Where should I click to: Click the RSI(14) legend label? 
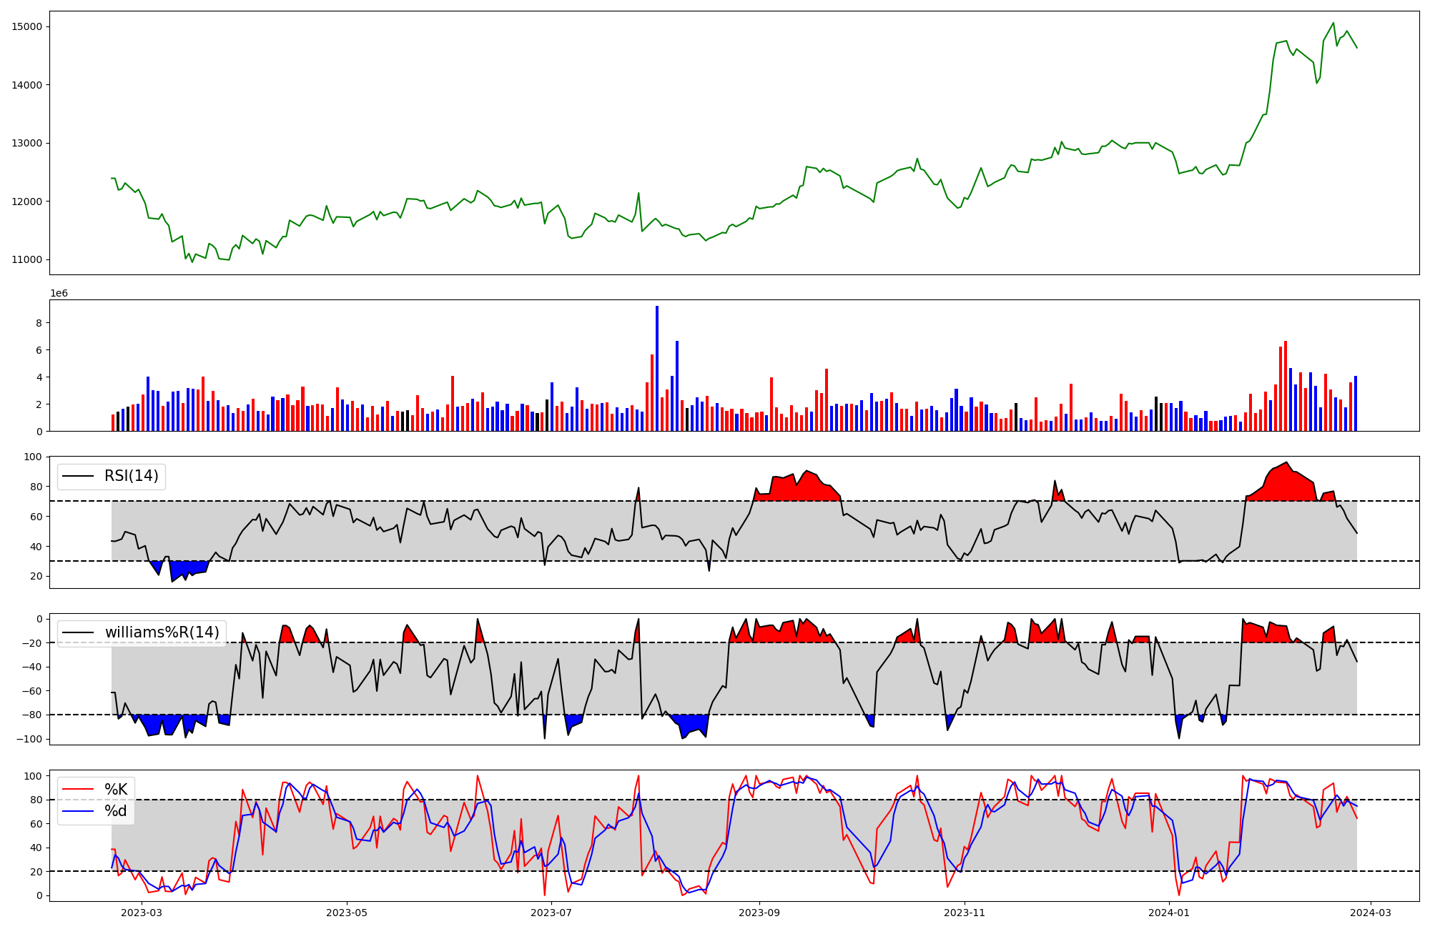point(132,476)
